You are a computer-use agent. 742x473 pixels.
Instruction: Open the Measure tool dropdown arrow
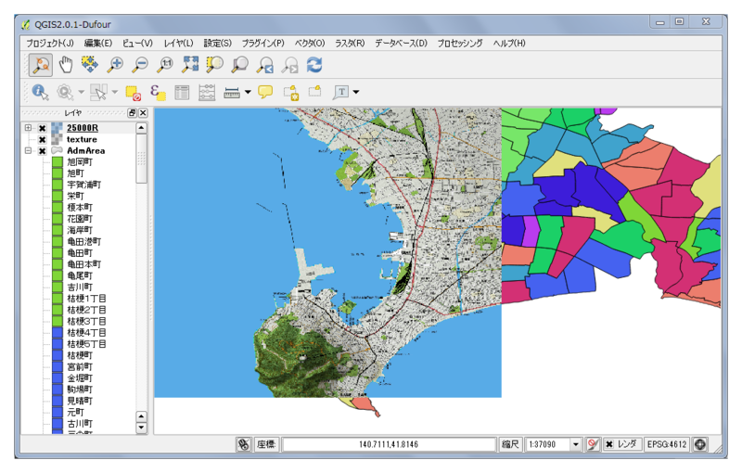[248, 92]
